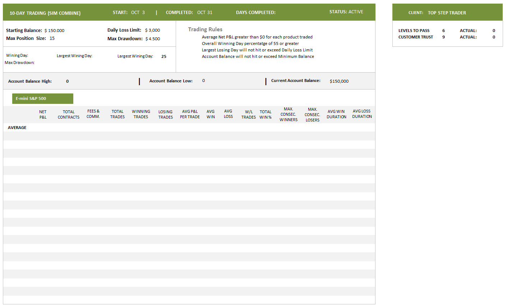This screenshot has width=507, height=308.
Task: Click the 'MAX. CONSEC. WINNERS' column header
Action: [x=289, y=114]
